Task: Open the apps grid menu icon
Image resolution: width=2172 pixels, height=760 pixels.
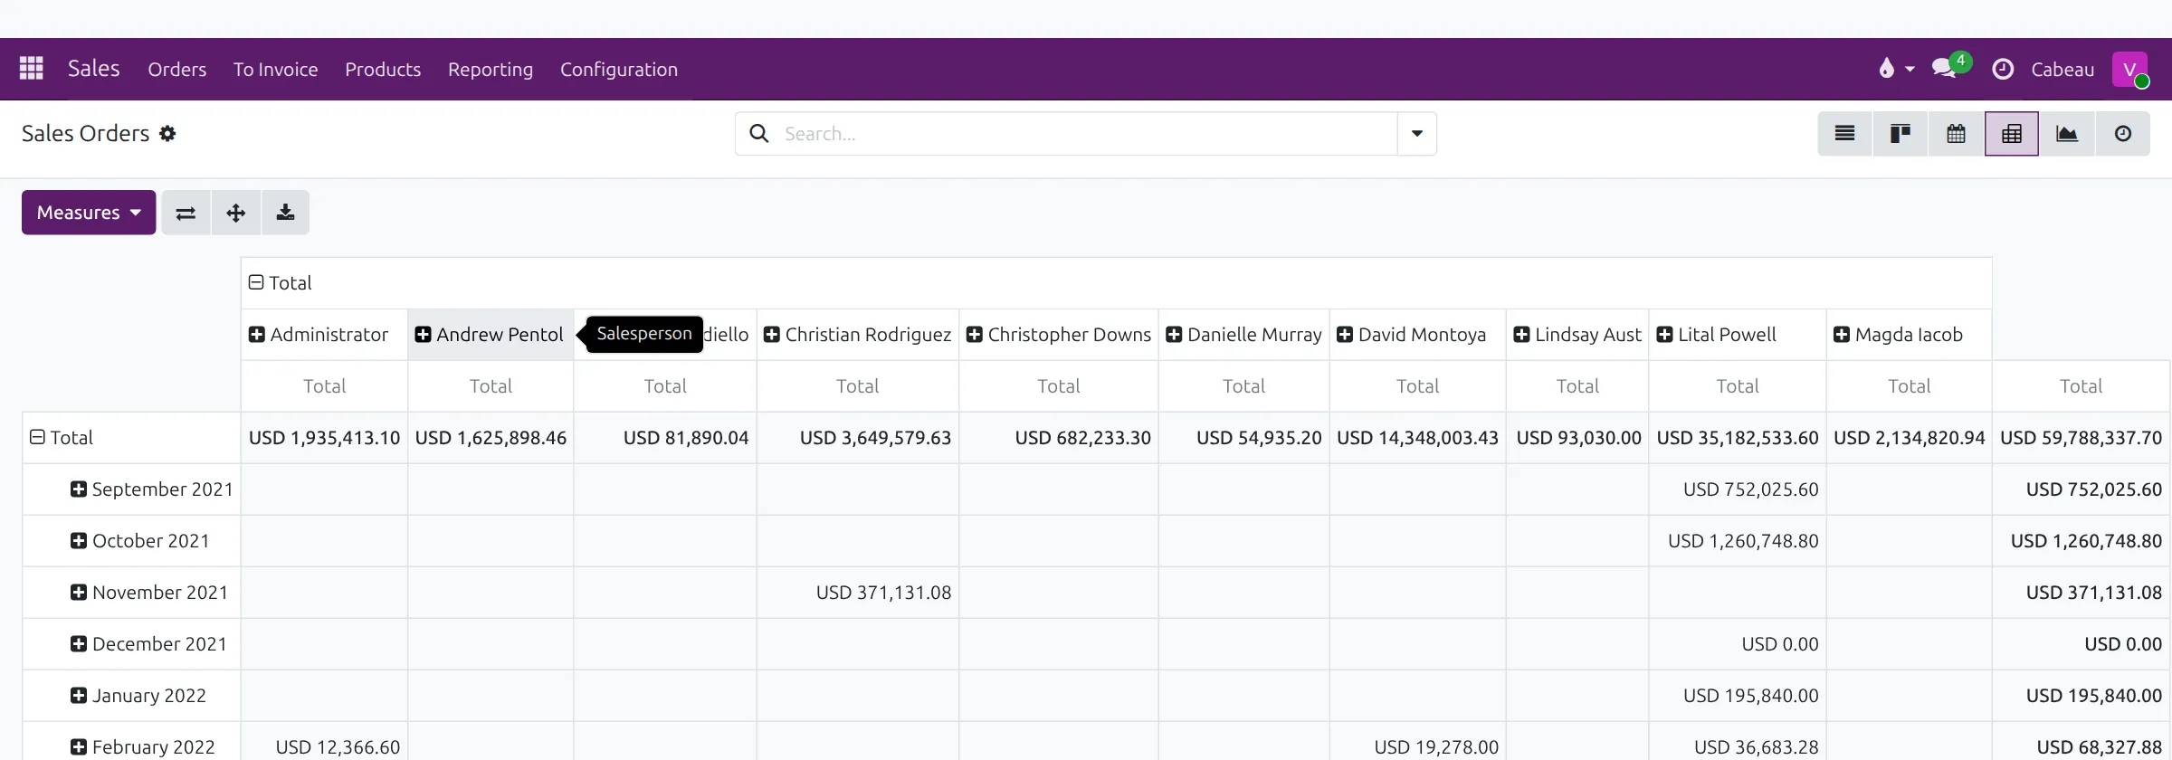Action: click(32, 69)
